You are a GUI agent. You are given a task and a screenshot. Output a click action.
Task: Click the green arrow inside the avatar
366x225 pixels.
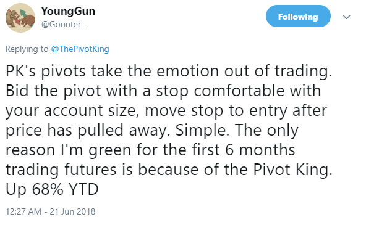click(23, 13)
